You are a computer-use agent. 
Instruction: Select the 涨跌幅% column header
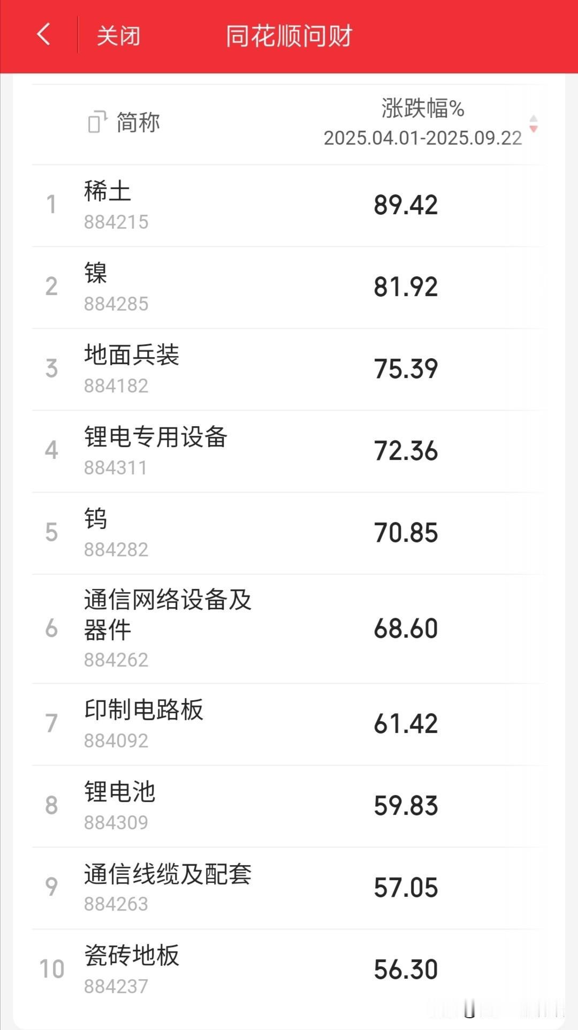422,108
